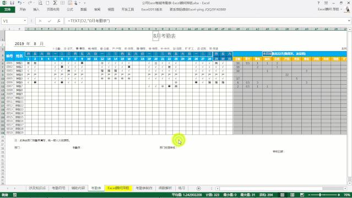Click employee number cell 0007
The height and width of the screenshot is (198, 352).
click(x=9, y=86)
